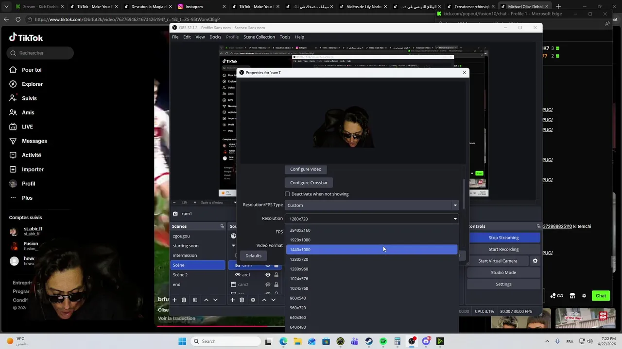This screenshot has width=622, height=349.
Task: Enable Deactivate when not showing checkbox
Action: (x=287, y=194)
